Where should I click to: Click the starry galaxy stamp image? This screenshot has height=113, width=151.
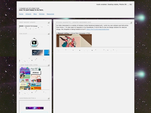[37, 52]
